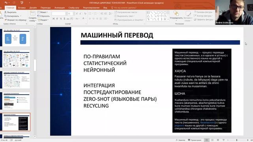Screen dimensions: 253x142
Task: Open Convert to SmartArt (Преобразовать в SmartArt) dropdown
Action: [x=129, y=20]
